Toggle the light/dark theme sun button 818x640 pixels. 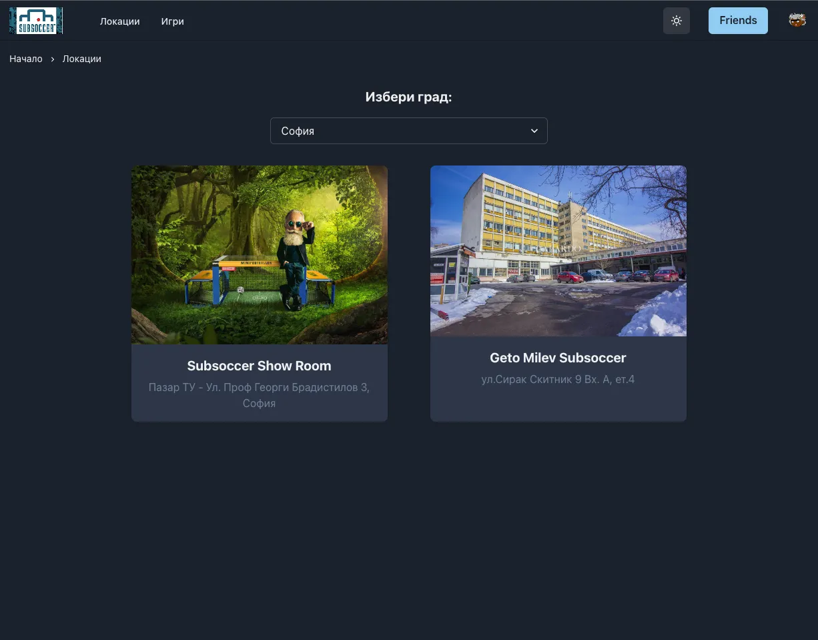pyautogui.click(x=677, y=21)
